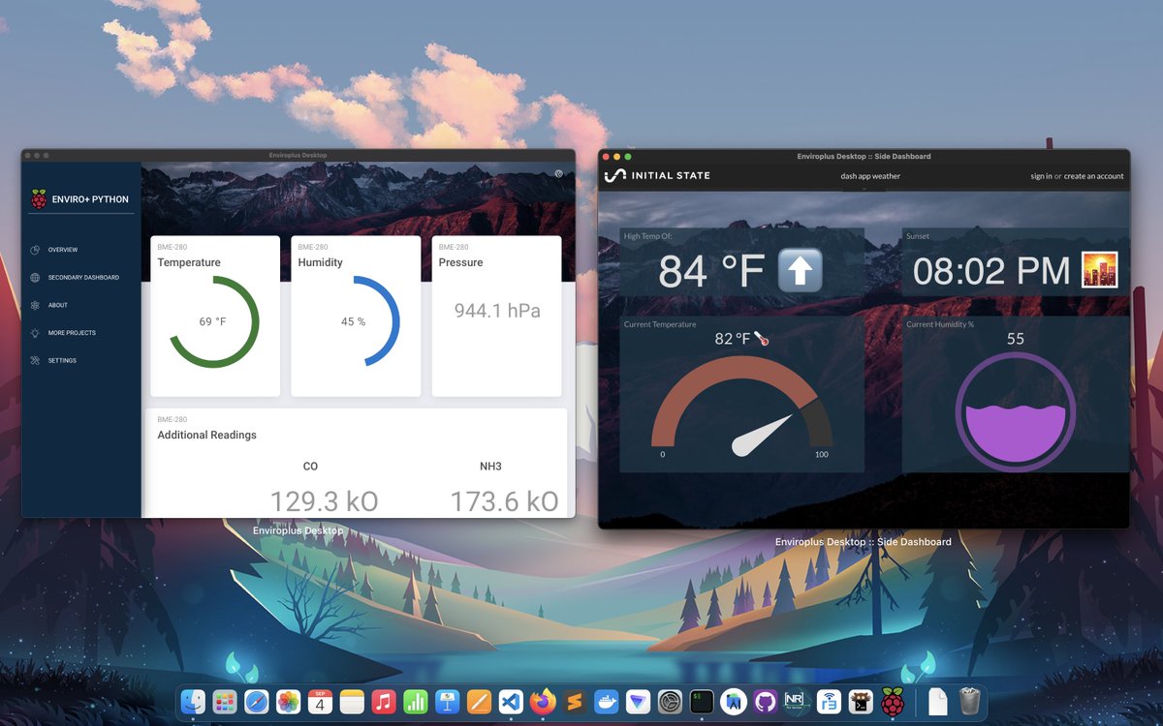Open Docker from the Dock
The image size is (1163, 726).
tap(606, 701)
